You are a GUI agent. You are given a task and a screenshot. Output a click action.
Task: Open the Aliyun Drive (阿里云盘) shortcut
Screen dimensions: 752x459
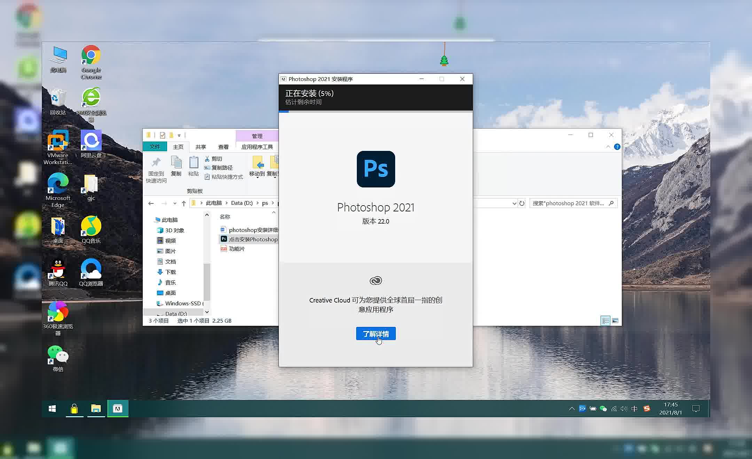91,144
